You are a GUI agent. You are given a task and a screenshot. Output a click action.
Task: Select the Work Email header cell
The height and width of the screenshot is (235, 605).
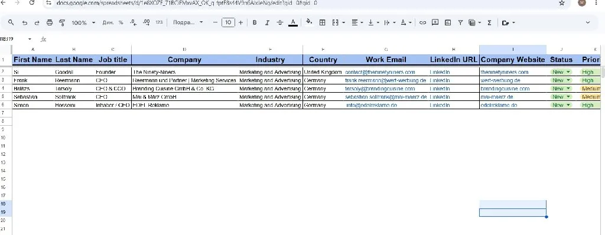tap(386, 60)
